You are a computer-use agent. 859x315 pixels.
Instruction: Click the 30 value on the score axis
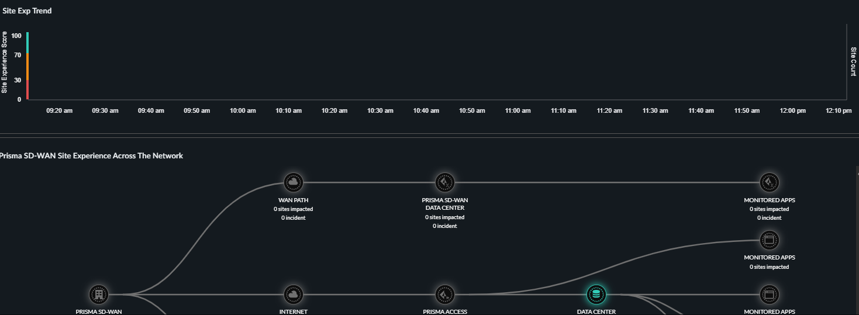18,80
